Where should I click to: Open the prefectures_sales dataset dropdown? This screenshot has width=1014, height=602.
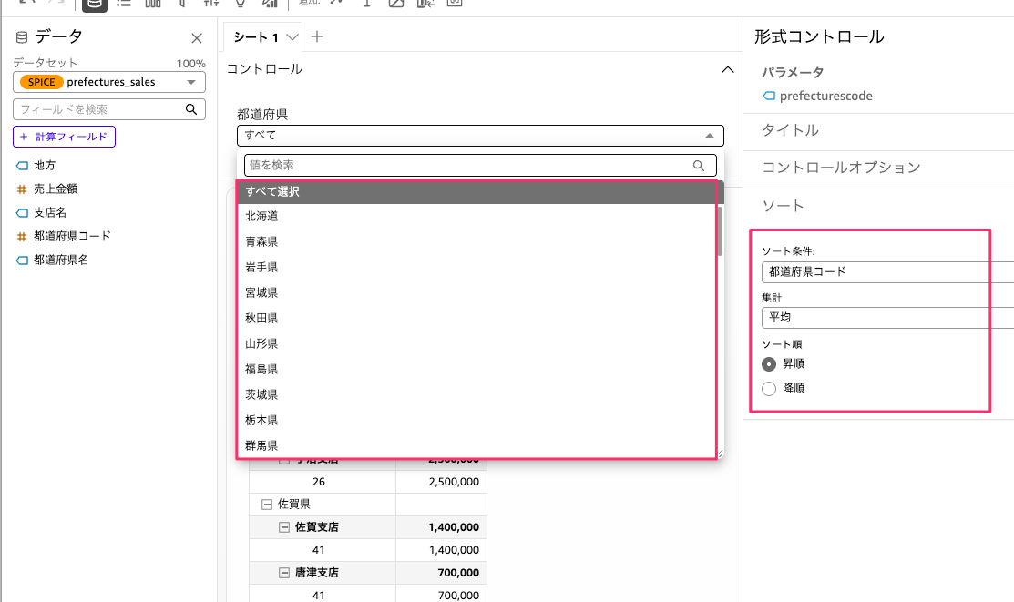pos(109,82)
